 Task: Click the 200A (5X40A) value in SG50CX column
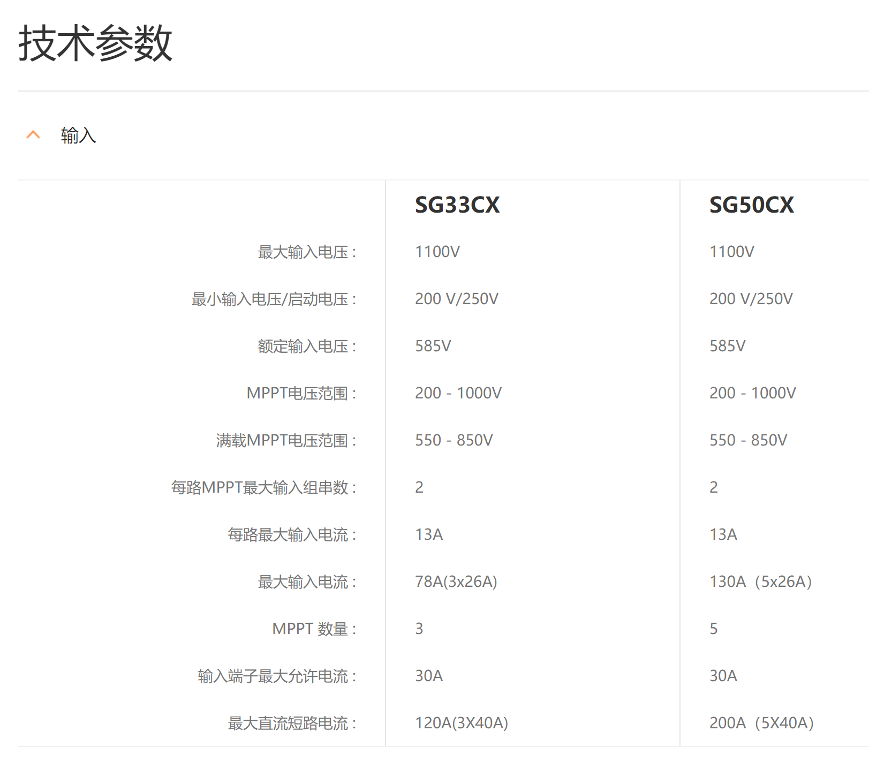click(761, 723)
